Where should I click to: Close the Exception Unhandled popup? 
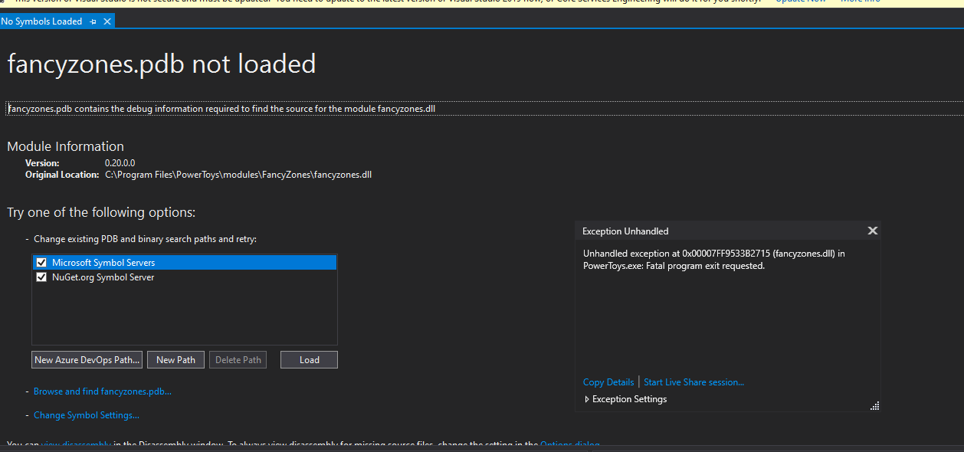pyautogui.click(x=872, y=231)
